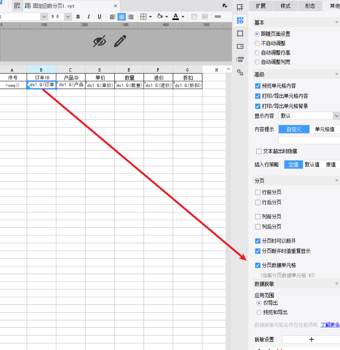Align cell text to the left

[x=113, y=17]
